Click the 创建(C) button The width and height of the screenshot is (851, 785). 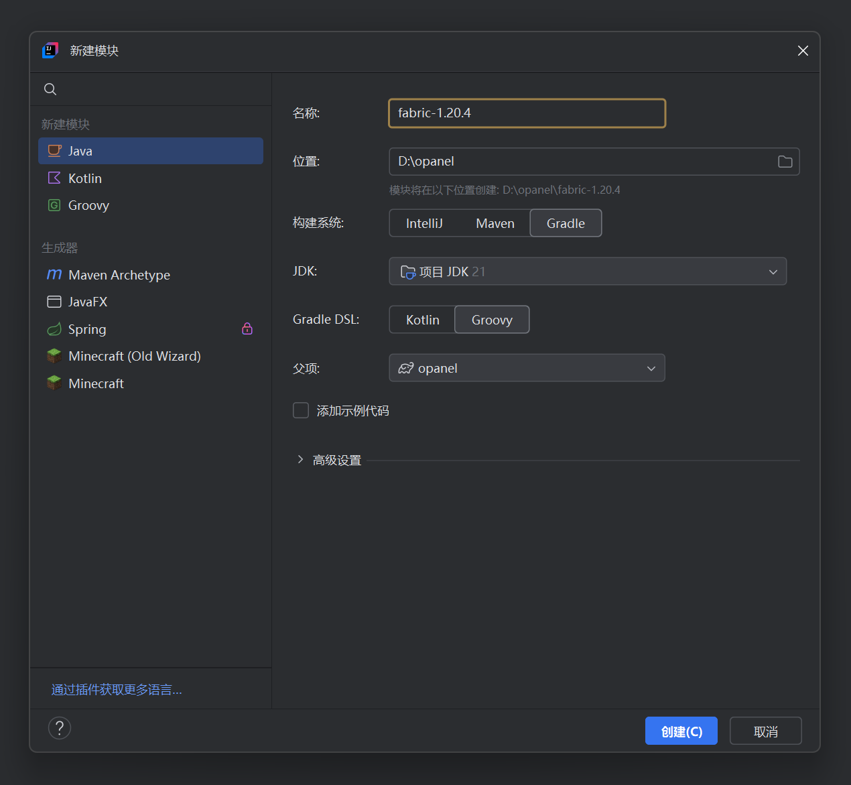(x=681, y=731)
